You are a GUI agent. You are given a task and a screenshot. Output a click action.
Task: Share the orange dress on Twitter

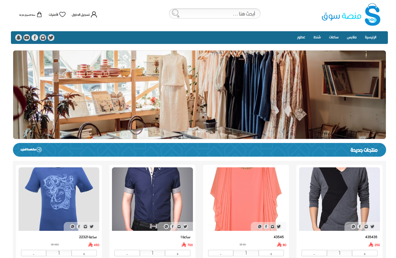[279, 227]
